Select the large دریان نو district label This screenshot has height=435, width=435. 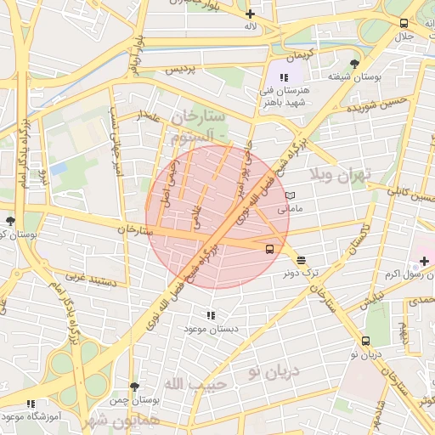[x=274, y=372]
